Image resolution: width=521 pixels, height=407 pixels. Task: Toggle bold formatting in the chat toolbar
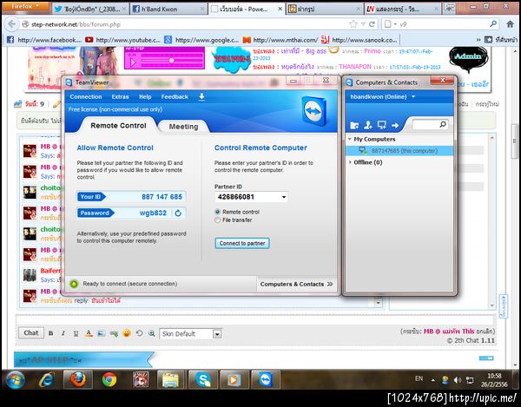coord(50,333)
